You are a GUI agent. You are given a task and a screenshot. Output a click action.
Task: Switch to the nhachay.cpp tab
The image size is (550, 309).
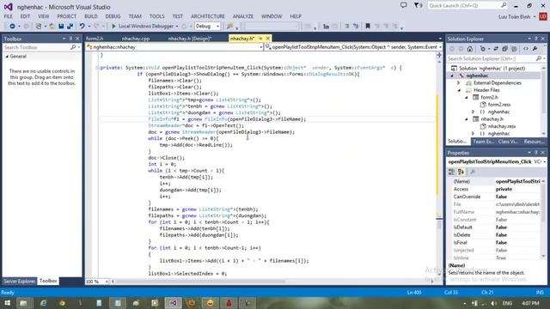[136, 39]
